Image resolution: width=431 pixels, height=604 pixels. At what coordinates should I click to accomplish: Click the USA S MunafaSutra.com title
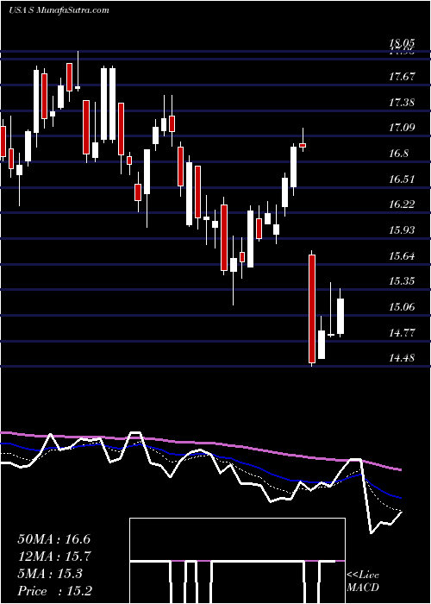coord(59,10)
